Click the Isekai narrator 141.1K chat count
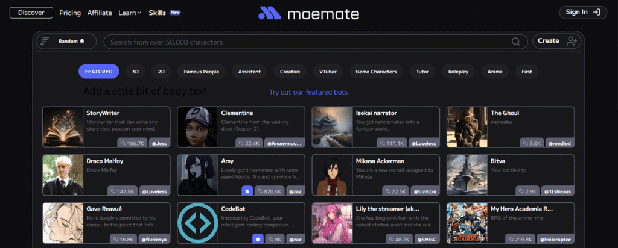The image size is (618, 248). point(392,143)
